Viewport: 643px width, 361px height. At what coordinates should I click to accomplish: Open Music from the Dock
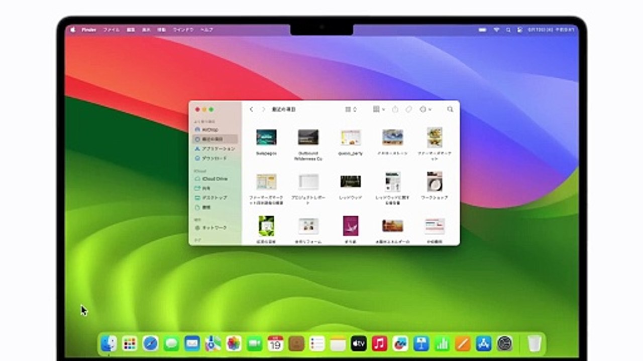(380, 343)
